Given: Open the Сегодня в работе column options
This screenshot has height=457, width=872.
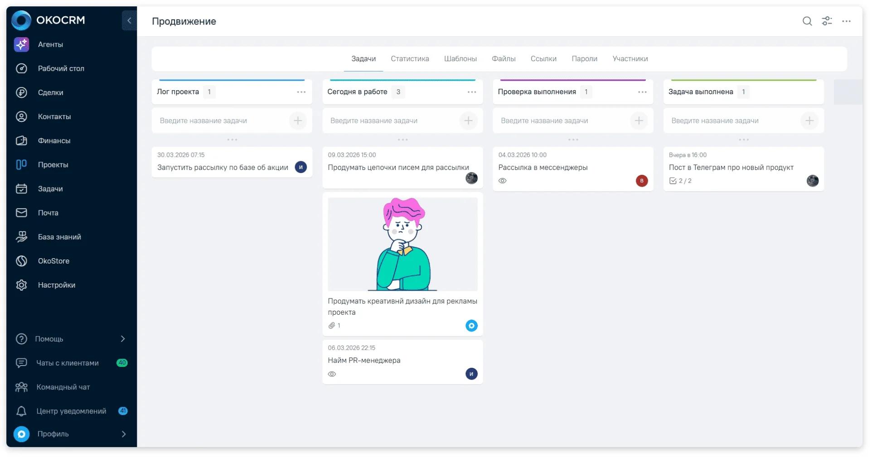Looking at the screenshot, I should click(x=472, y=92).
